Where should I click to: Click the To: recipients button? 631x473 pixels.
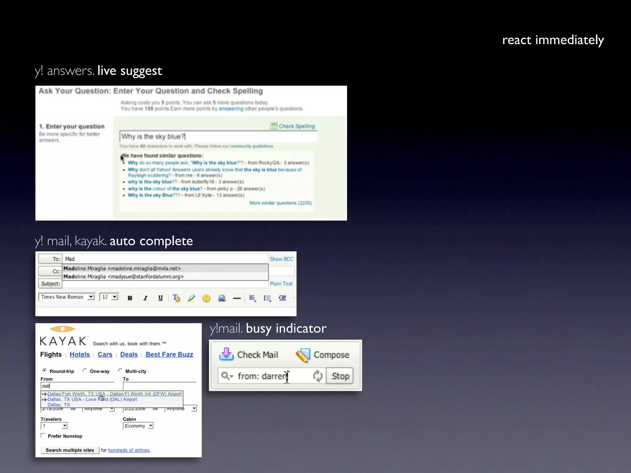[50, 259]
